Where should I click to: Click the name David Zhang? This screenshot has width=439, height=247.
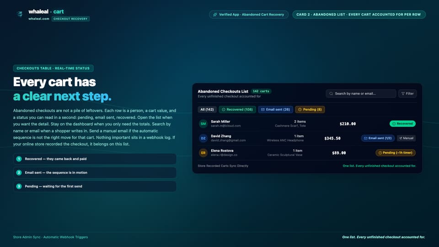tap(221, 136)
